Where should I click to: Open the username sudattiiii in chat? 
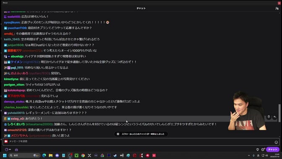tap(14, 16)
